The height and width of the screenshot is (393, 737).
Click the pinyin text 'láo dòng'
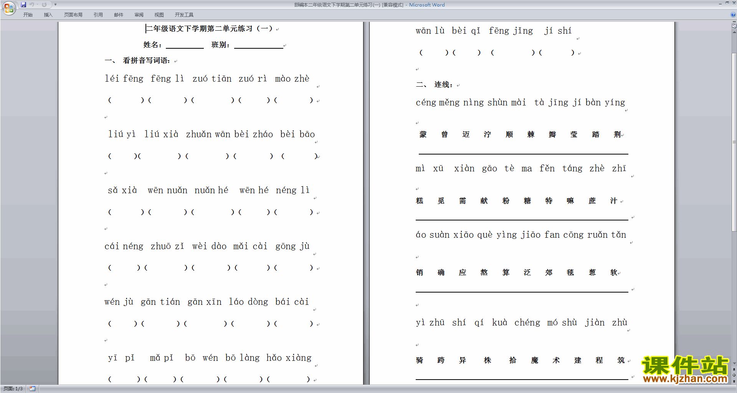click(x=248, y=302)
